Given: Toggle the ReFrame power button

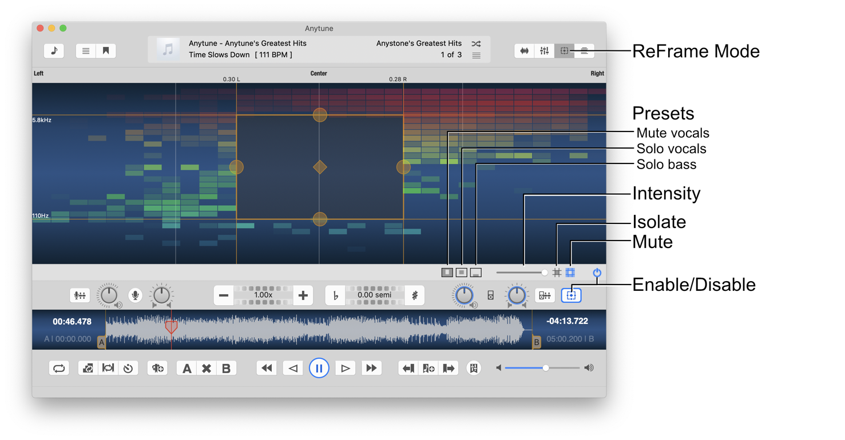Looking at the screenshot, I should click(597, 273).
